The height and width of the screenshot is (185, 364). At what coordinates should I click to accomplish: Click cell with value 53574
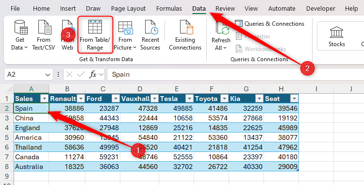212,118
